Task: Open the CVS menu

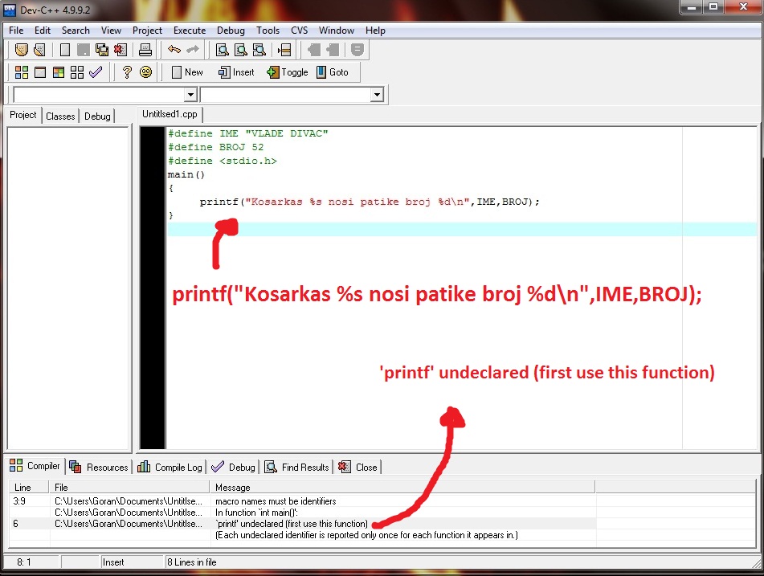Action: (x=299, y=31)
